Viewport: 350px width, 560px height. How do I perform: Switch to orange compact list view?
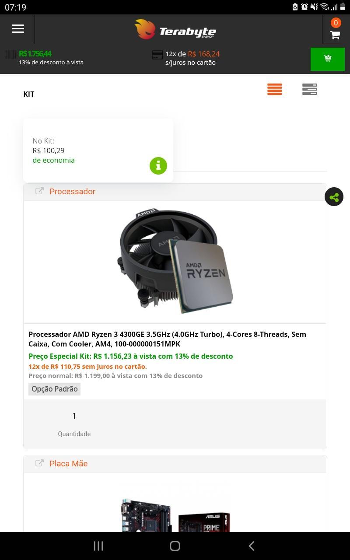point(275,89)
